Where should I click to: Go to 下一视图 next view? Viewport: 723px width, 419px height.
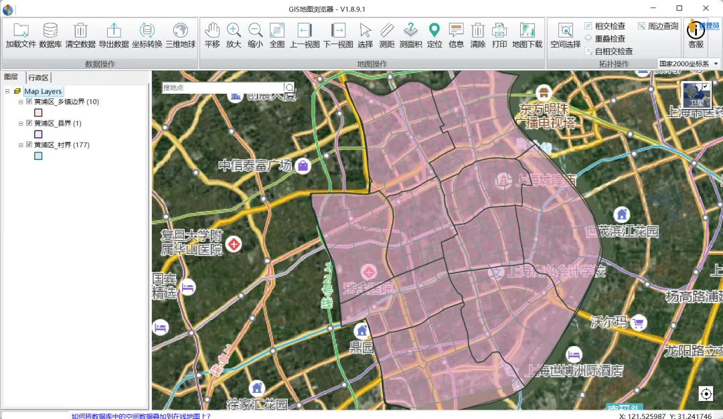[338, 35]
